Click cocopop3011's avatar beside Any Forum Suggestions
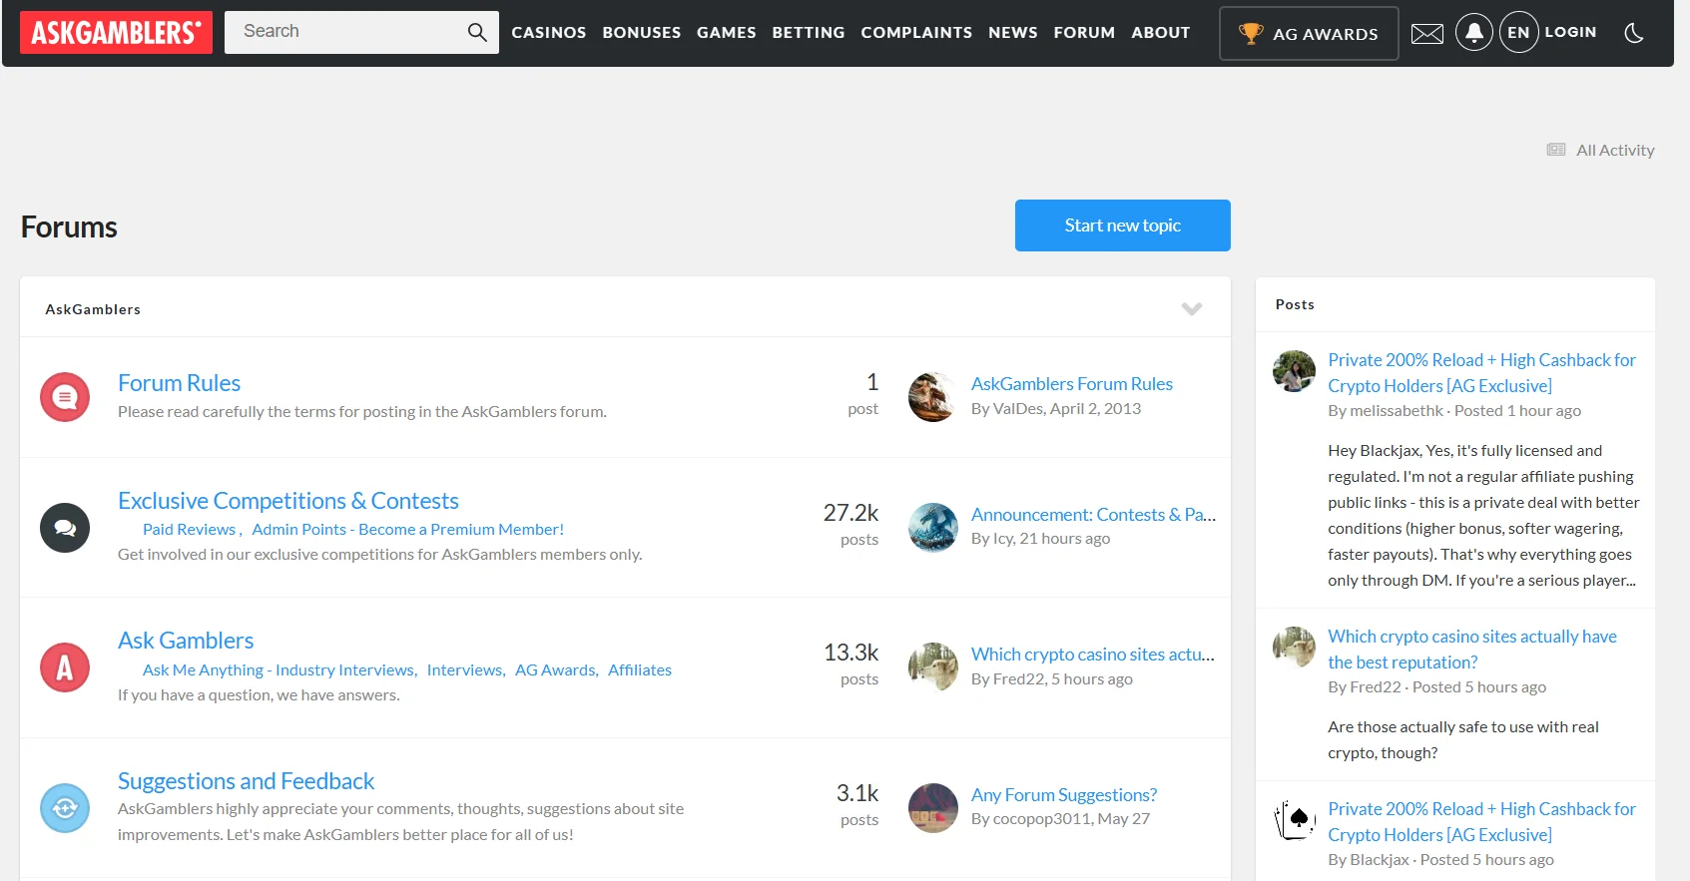Image resolution: width=1690 pixels, height=881 pixels. 933,808
